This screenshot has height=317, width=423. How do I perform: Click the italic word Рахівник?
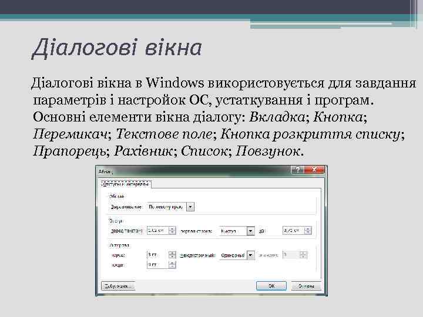pyautogui.click(x=143, y=151)
